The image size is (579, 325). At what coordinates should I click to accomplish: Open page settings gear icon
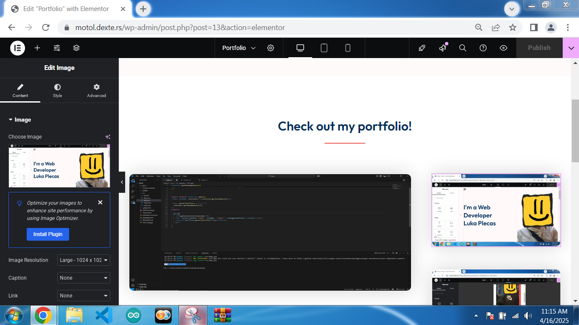[x=271, y=48]
